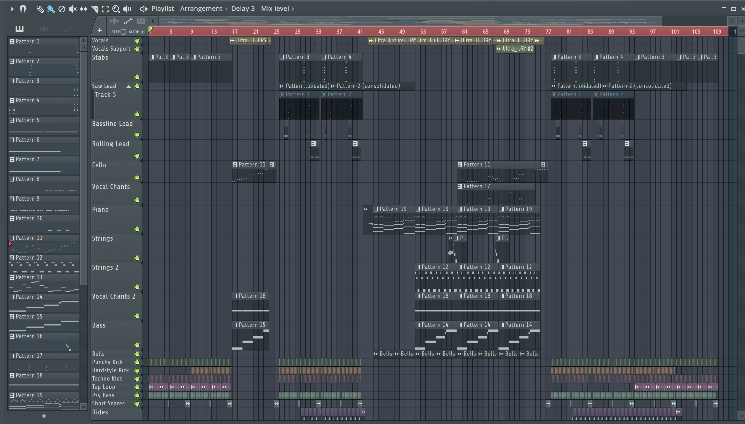This screenshot has height=424, width=745.
Task: Collapse the Saw Lead track group
Action: tap(129, 86)
